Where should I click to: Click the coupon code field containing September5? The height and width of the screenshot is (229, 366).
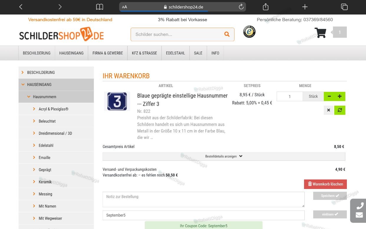[203, 215]
